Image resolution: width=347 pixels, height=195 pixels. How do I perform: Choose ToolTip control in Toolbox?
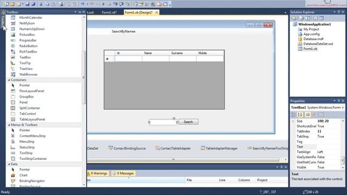pos(25,63)
